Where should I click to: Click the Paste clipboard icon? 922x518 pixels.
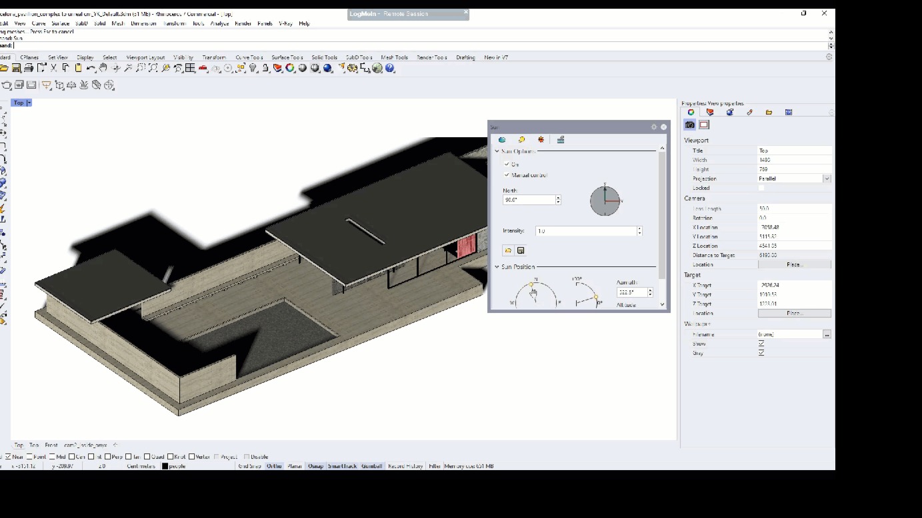[78, 68]
